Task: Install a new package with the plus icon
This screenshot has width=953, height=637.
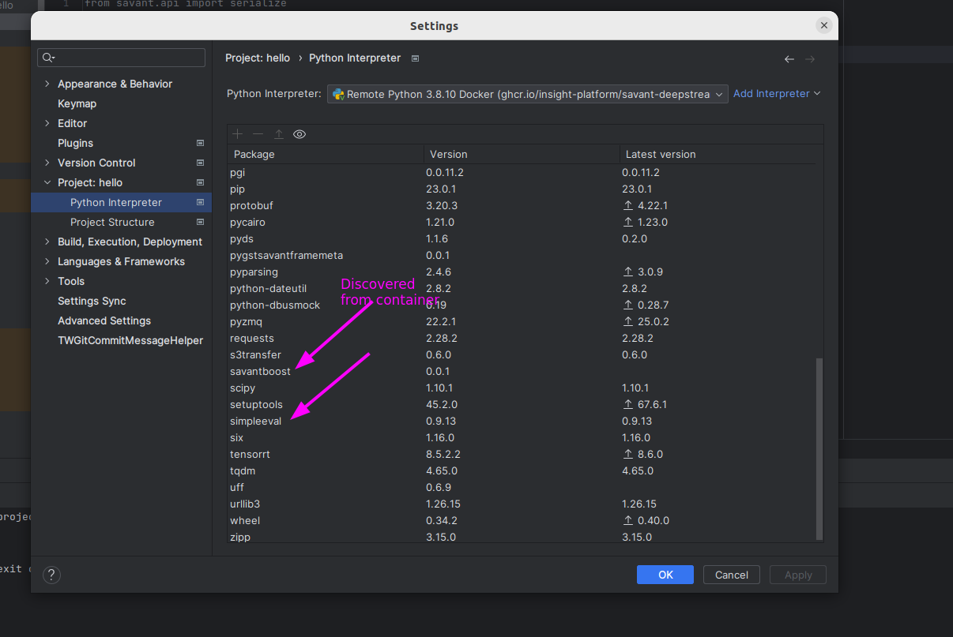Action: [x=237, y=133]
